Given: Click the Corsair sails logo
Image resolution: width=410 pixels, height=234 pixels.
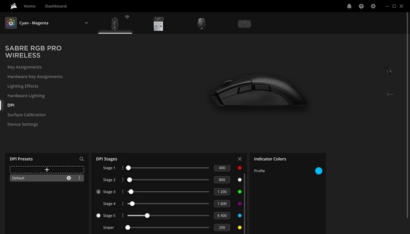Looking at the screenshot, I should pos(13,6).
